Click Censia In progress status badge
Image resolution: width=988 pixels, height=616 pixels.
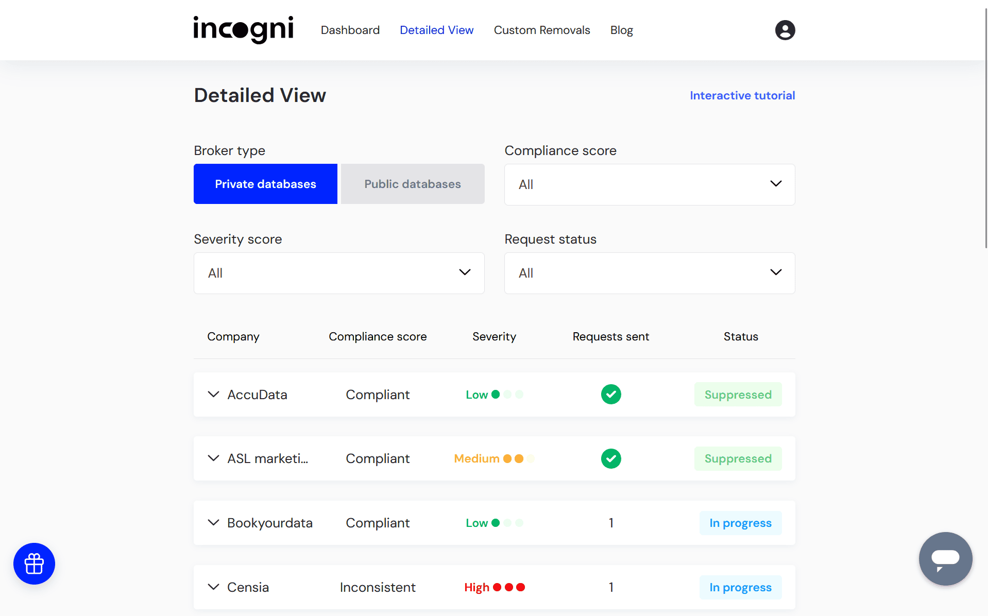pyautogui.click(x=740, y=587)
